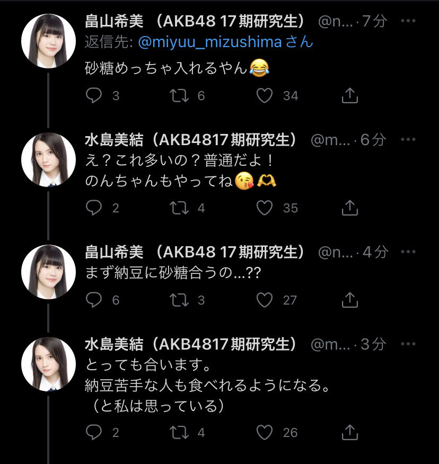Retweet the tweet with 3 retweets
Image resolution: width=439 pixels, height=464 pixels.
(x=179, y=300)
